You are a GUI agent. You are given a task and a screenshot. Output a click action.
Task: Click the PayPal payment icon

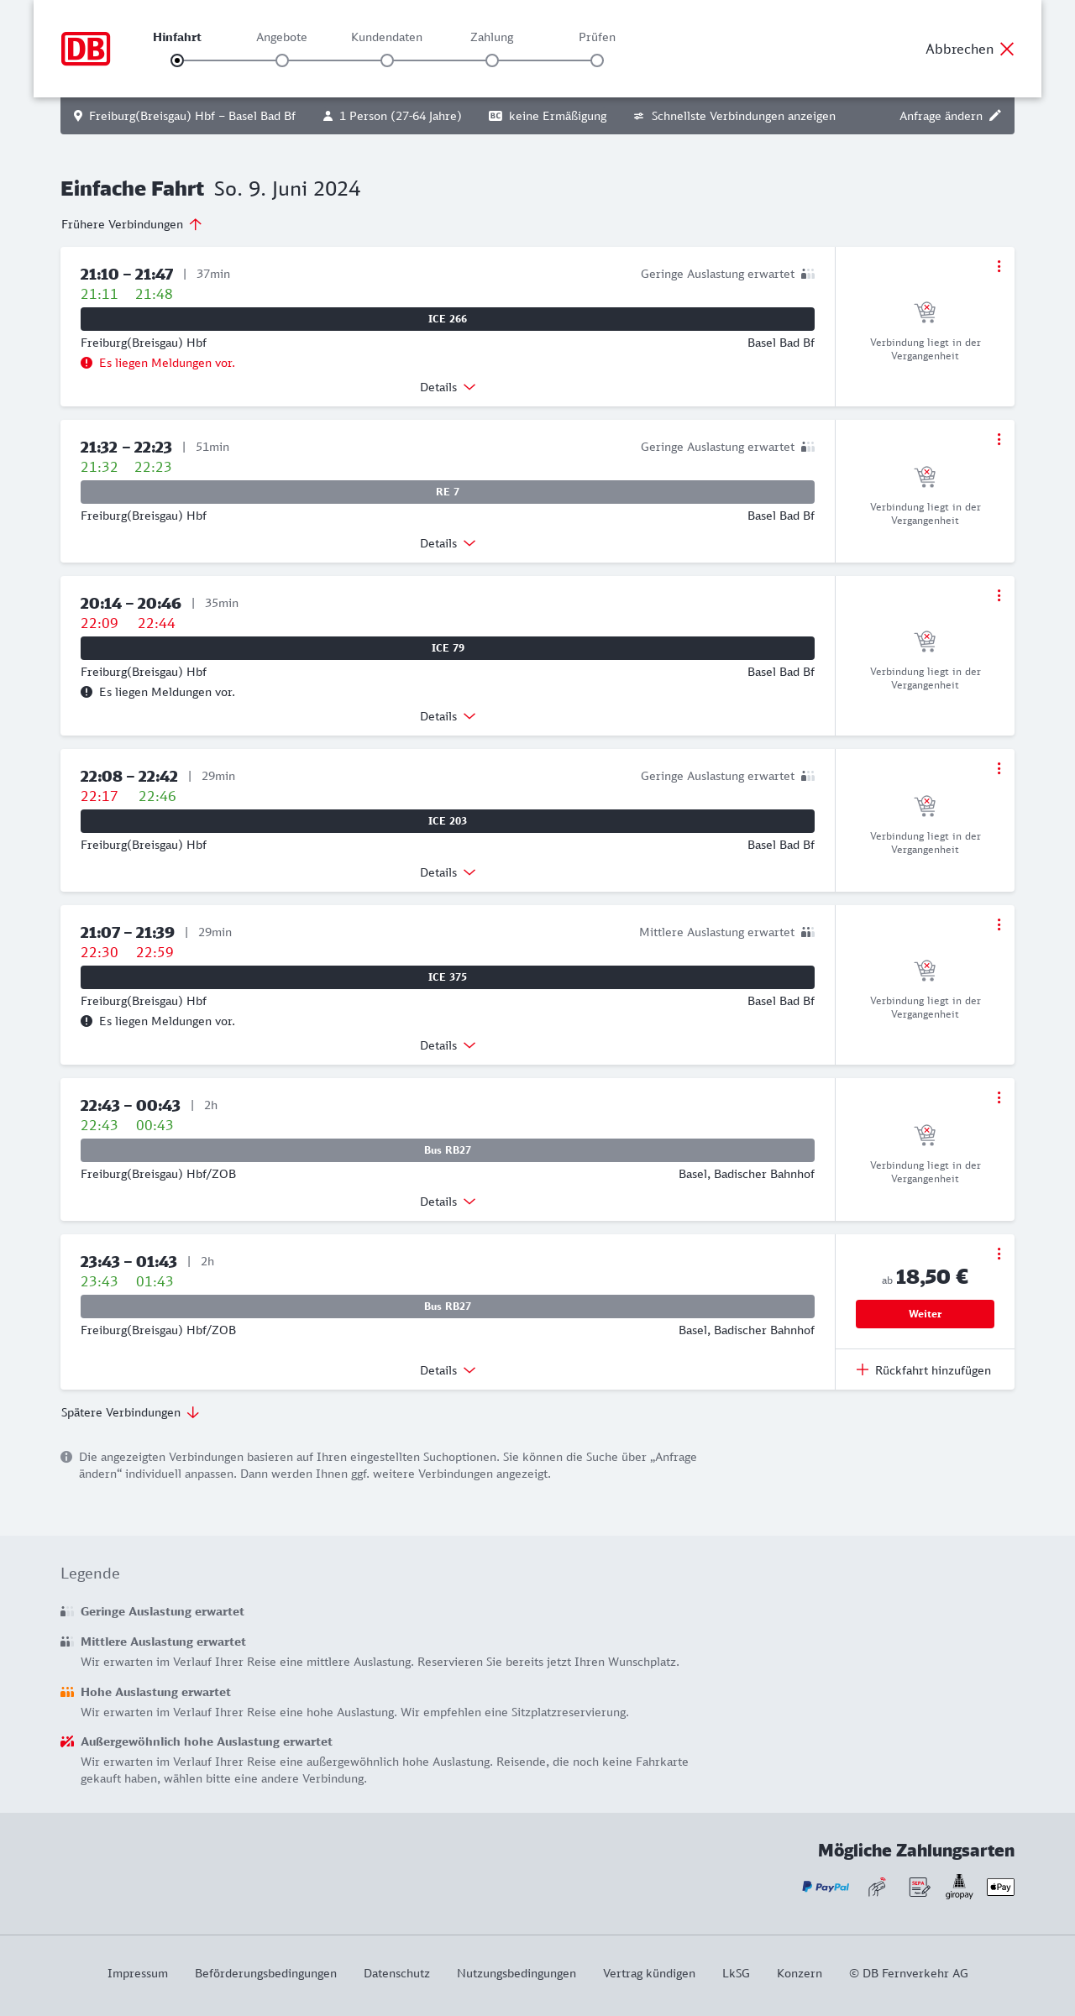pyautogui.click(x=826, y=1887)
